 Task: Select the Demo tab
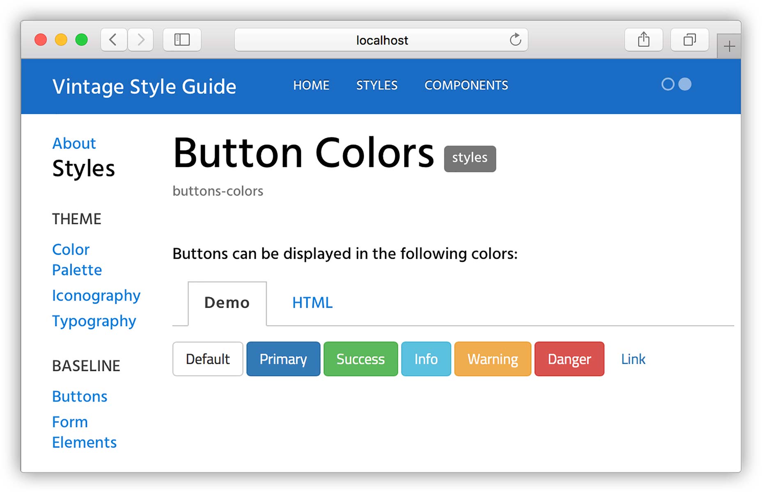(x=227, y=303)
